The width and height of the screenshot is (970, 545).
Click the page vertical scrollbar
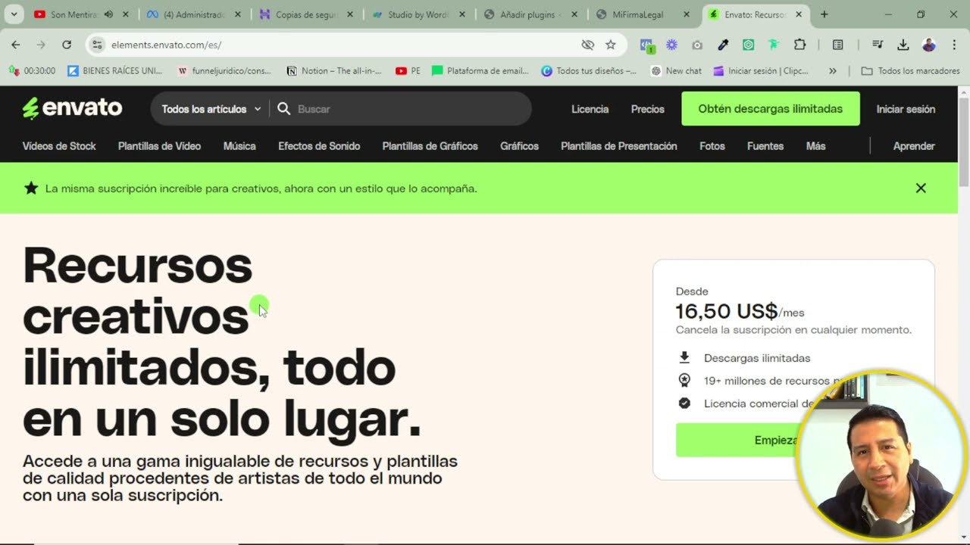click(964, 142)
